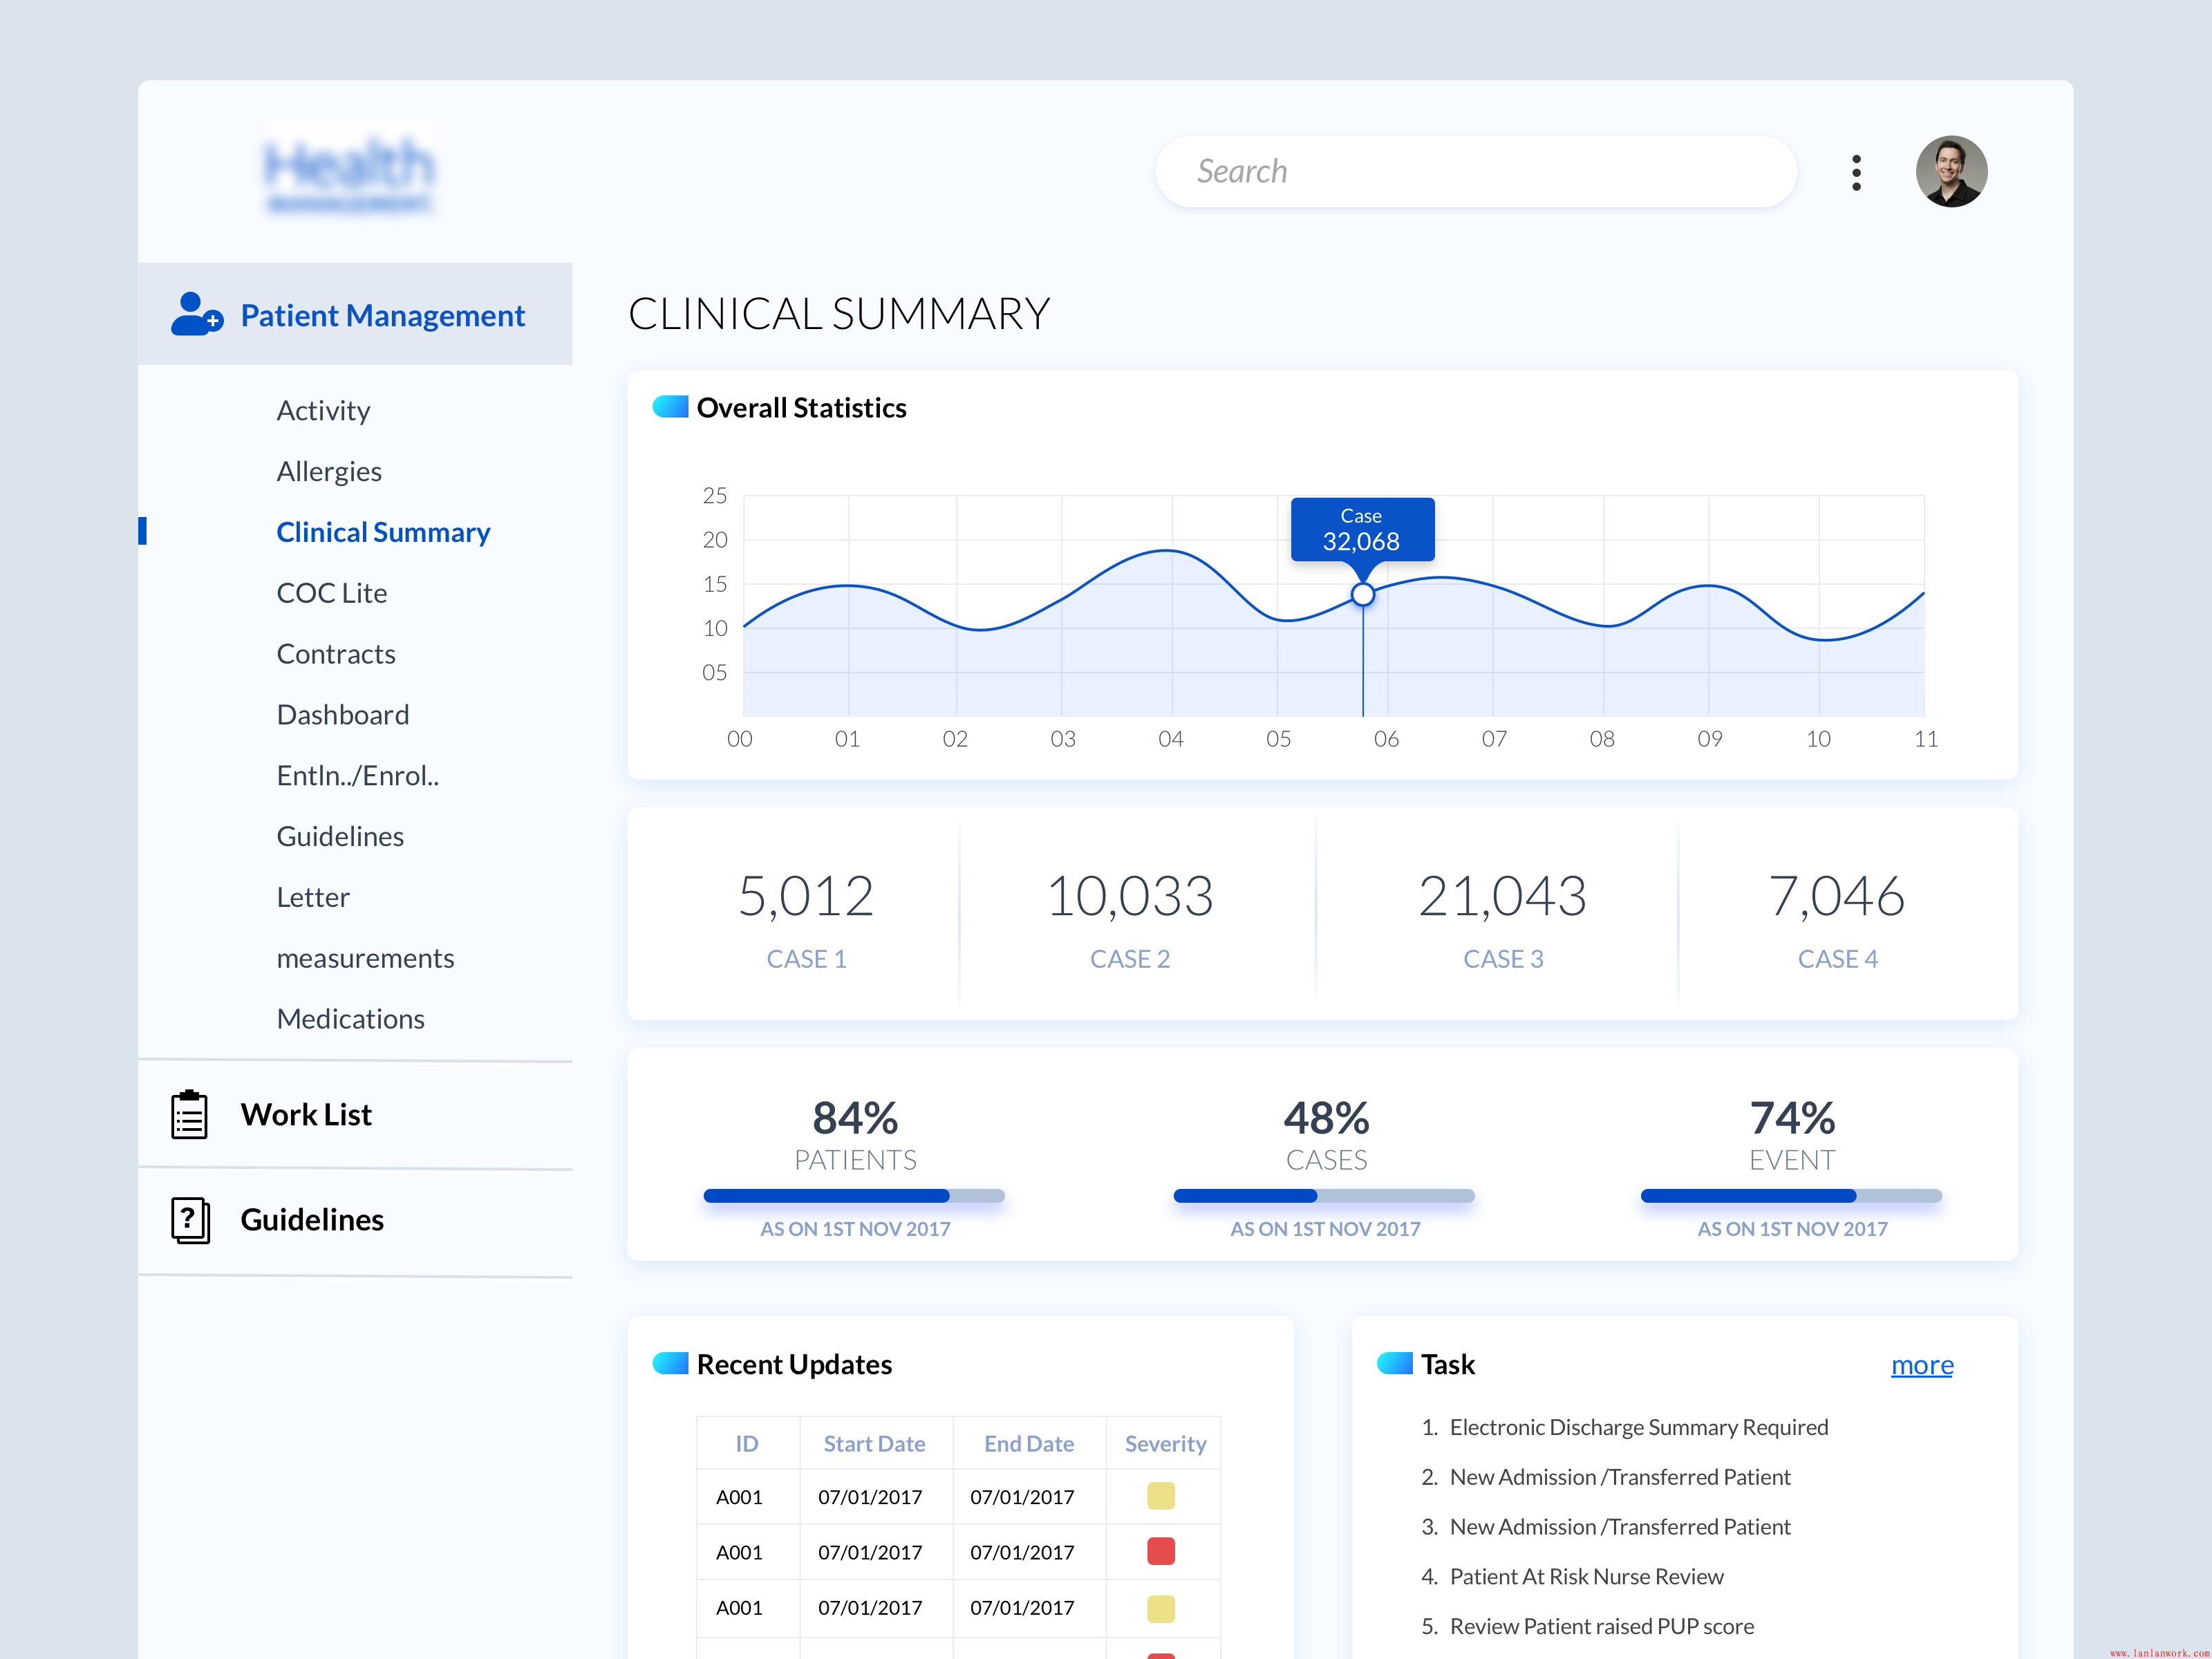Click the chart data point at 06
The image size is (2212, 1659).
pos(1362,595)
